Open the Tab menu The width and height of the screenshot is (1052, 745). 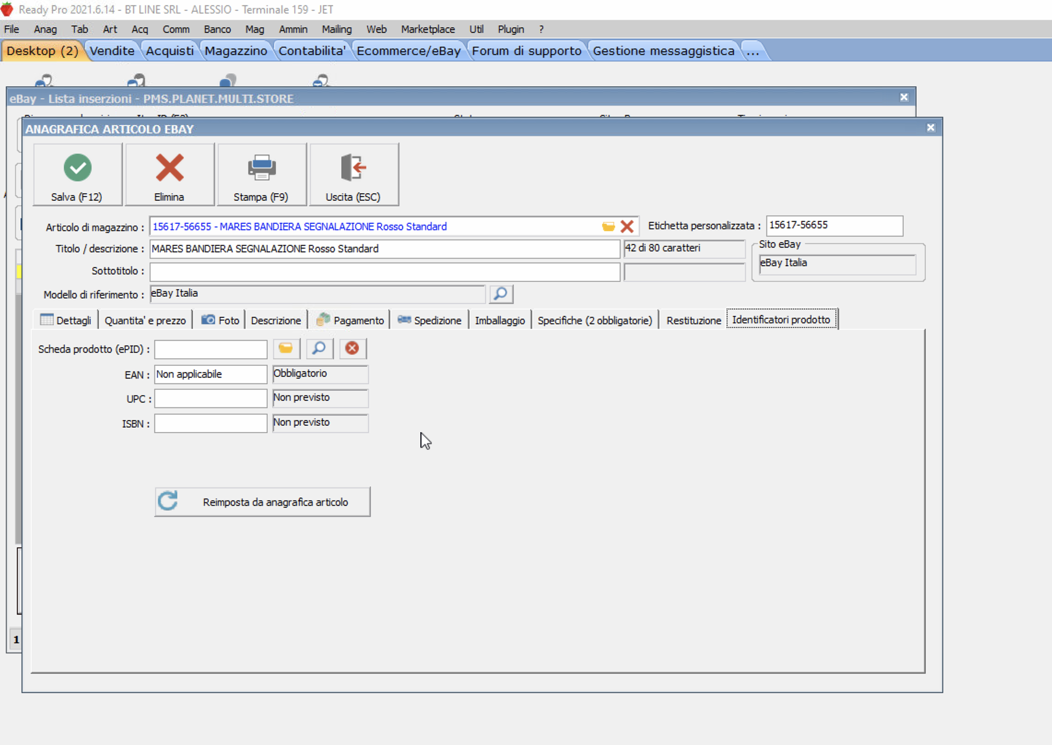point(79,29)
